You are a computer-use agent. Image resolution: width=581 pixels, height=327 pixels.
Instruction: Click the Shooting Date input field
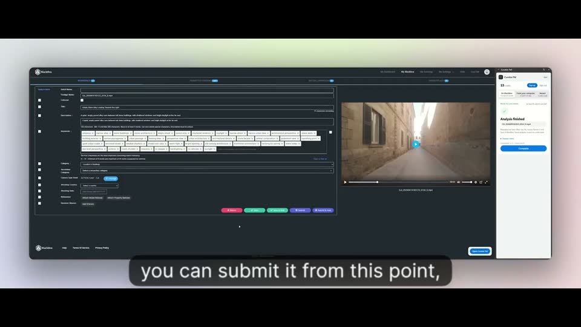click(x=93, y=192)
